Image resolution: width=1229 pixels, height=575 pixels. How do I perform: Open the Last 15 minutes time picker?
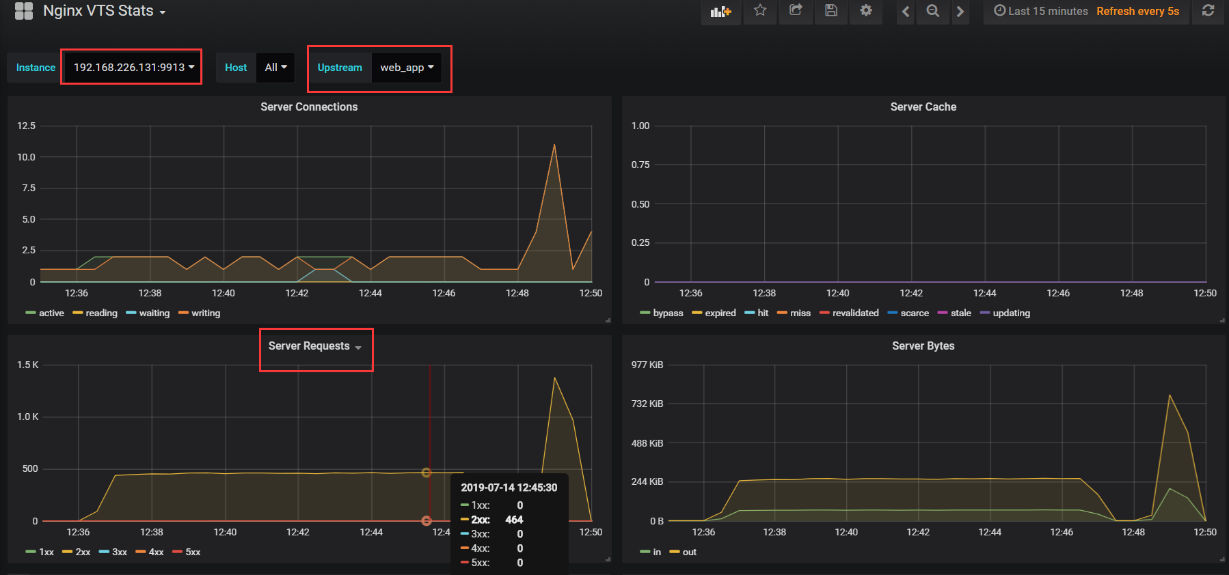[x=1041, y=12]
